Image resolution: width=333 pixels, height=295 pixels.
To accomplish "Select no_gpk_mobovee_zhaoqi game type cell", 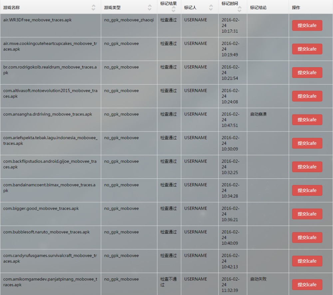I will [x=129, y=20].
